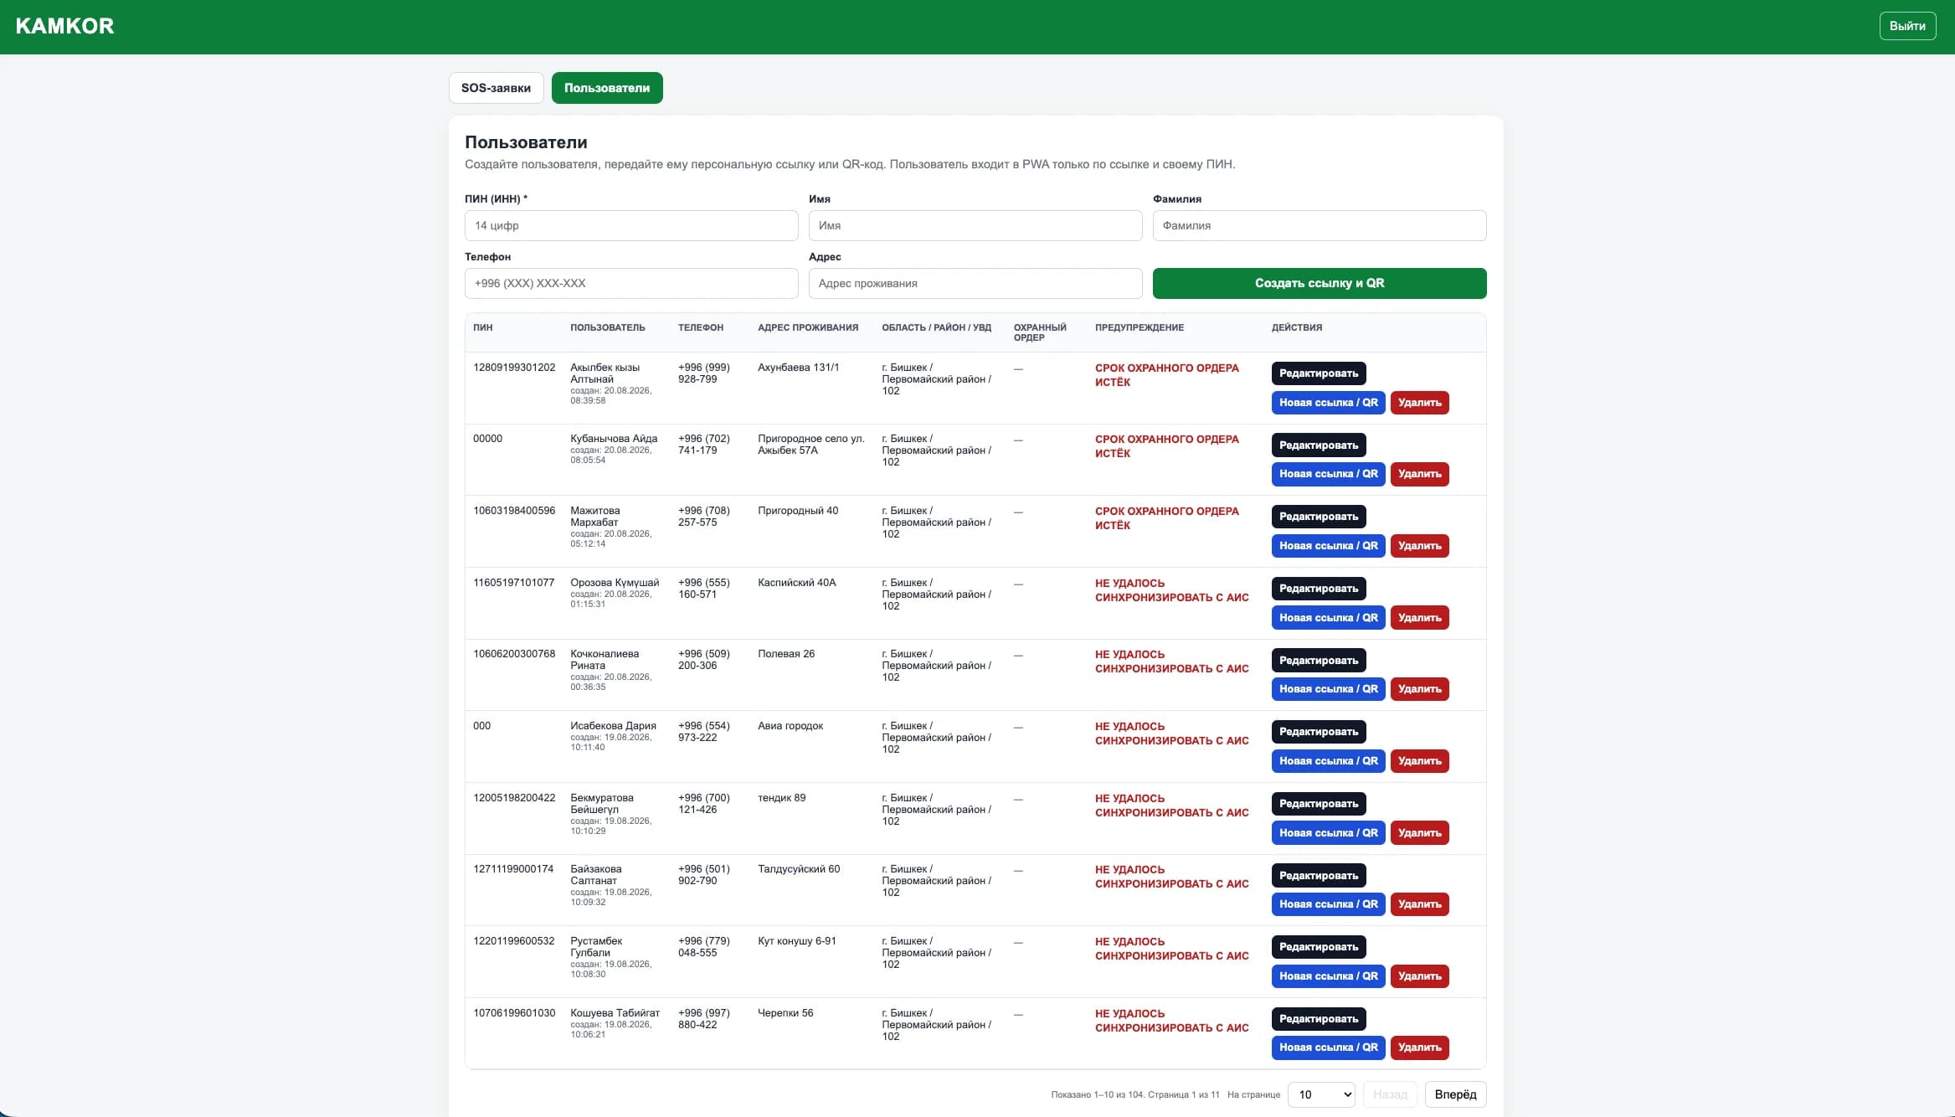Focus the Телефон input field
This screenshot has width=1955, height=1117.
pos(631,283)
